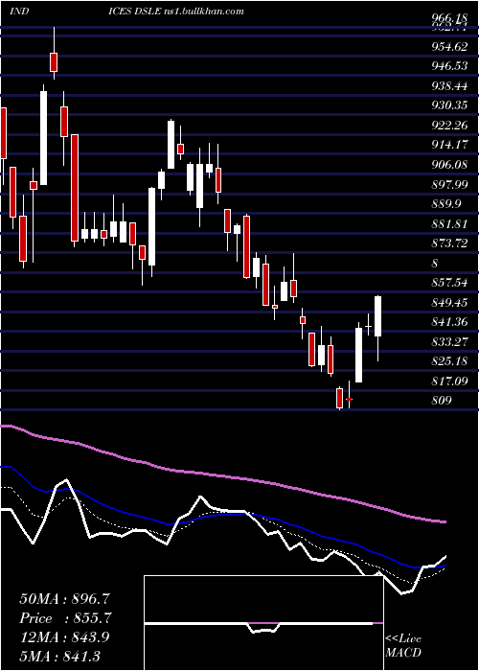This screenshot has width=479, height=671.
Task: Click the 881.81 price axis label
Action: click(x=449, y=223)
